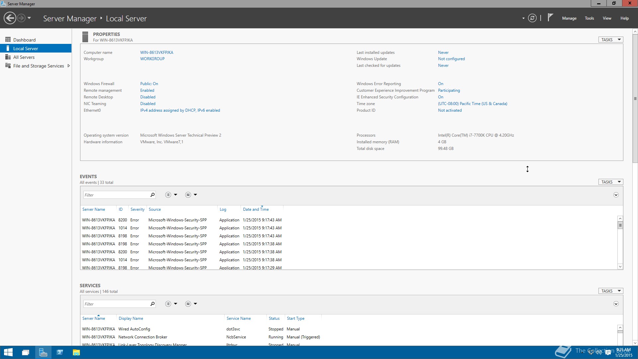Open the Notifications flag
This screenshot has width=638, height=359.
[x=550, y=17]
